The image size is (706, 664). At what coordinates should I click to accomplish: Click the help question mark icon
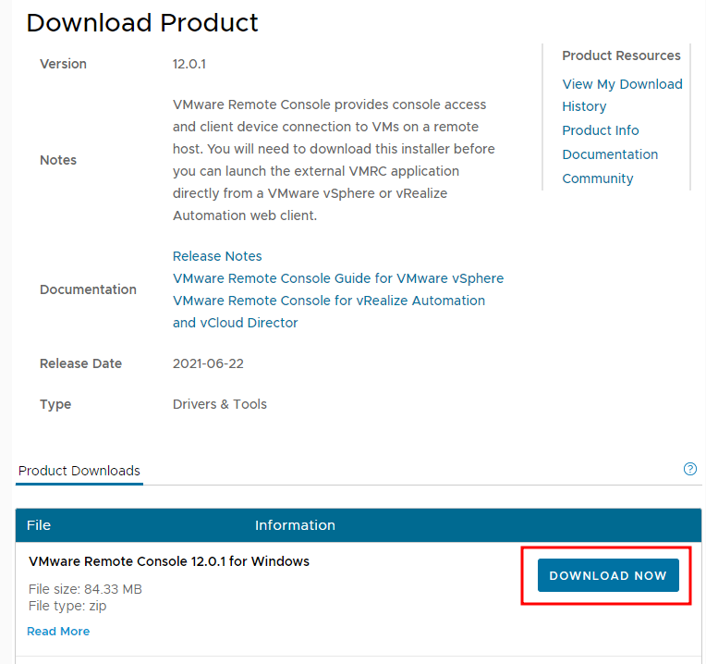point(689,469)
